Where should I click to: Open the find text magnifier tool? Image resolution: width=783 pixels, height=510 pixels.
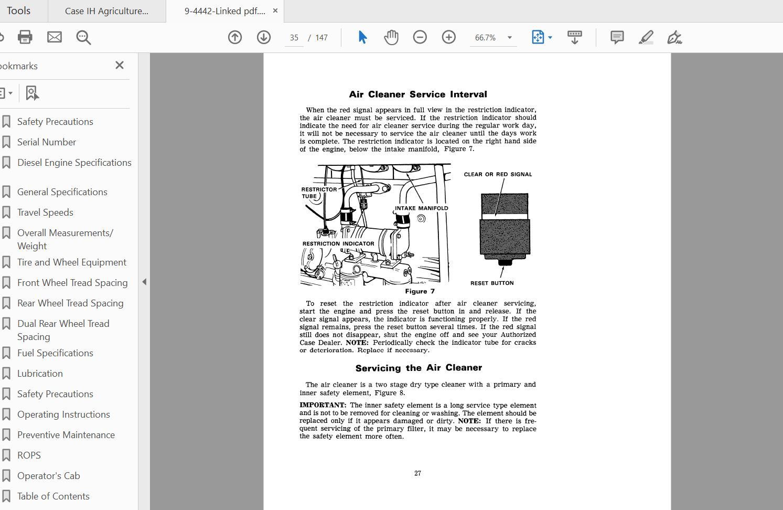[83, 37]
